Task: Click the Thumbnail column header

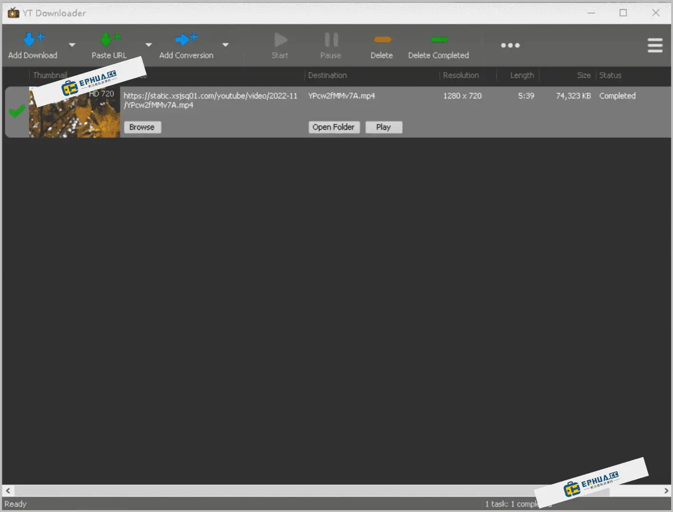Action: (x=50, y=75)
